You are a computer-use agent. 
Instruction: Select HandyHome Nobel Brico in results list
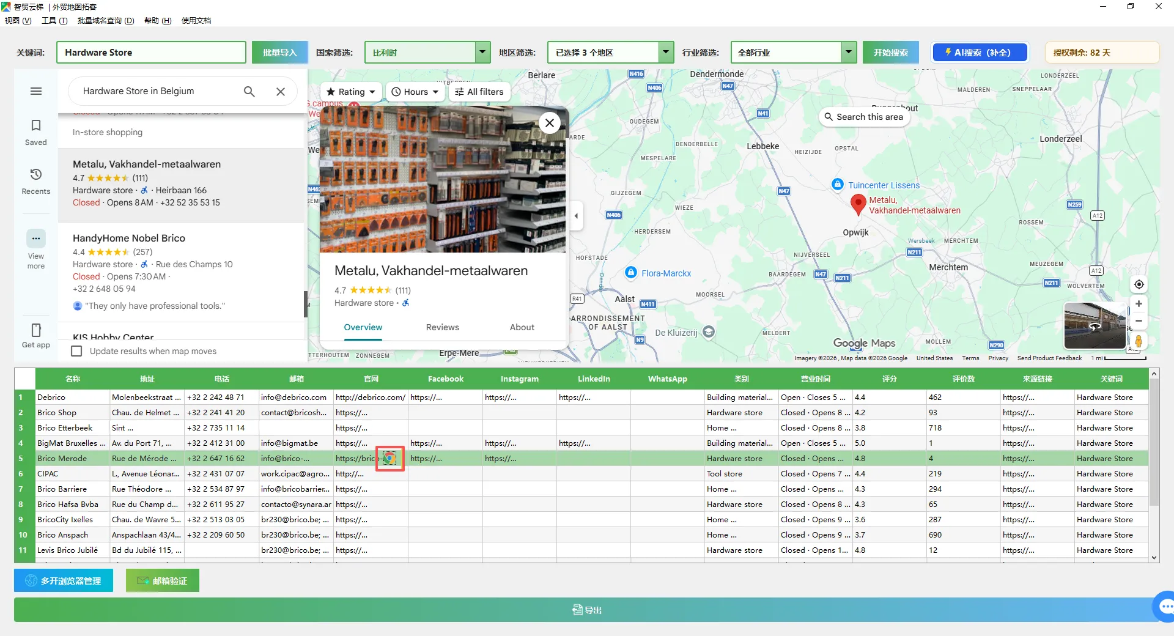tap(181, 272)
